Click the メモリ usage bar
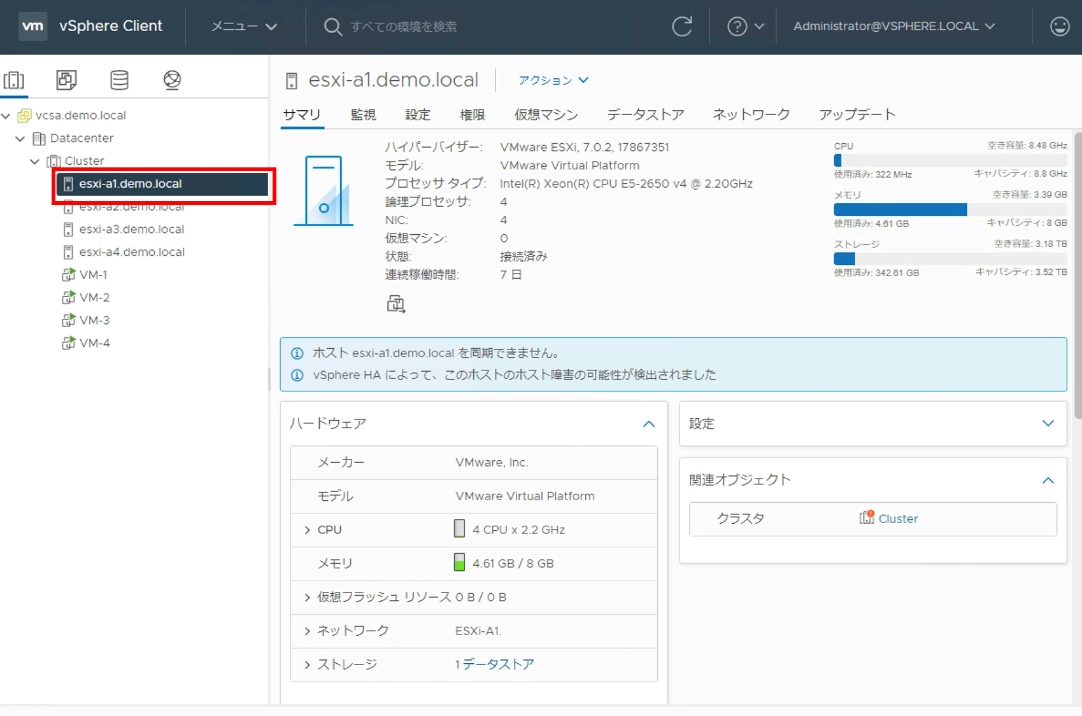 click(950, 209)
